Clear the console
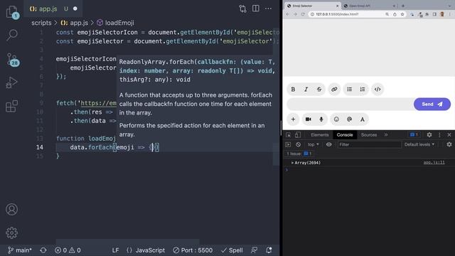The height and width of the screenshot is (256, 455). [298, 144]
